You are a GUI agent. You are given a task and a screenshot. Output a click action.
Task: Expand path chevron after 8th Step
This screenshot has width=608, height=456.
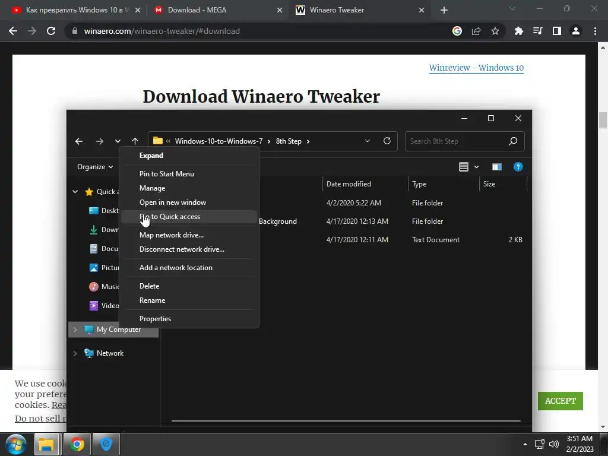(x=308, y=141)
